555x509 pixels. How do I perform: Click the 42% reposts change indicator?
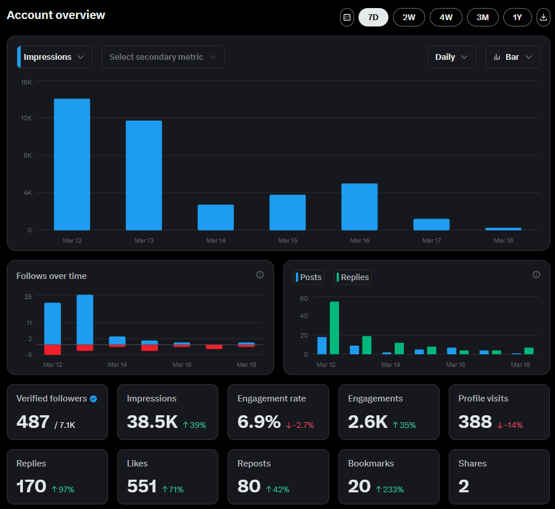pos(277,489)
